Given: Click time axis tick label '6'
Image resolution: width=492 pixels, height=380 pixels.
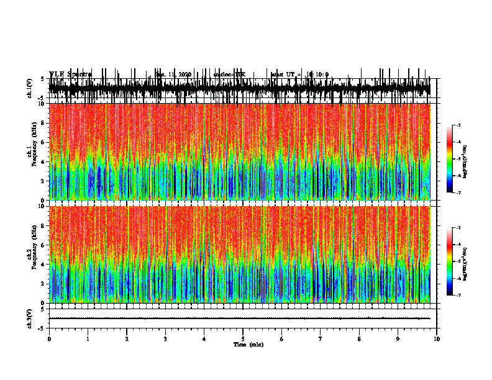Looking at the screenshot, I should click(282, 339).
